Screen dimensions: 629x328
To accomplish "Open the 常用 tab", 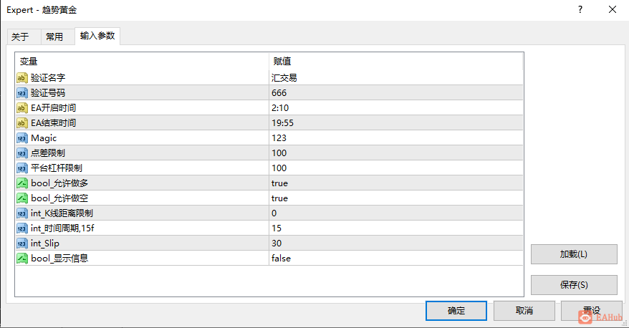I will click(x=54, y=37).
